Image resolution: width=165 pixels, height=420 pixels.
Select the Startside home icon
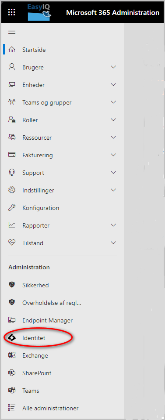click(x=12, y=50)
